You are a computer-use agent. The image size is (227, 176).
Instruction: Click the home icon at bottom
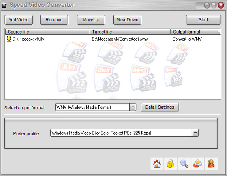coord(157,164)
